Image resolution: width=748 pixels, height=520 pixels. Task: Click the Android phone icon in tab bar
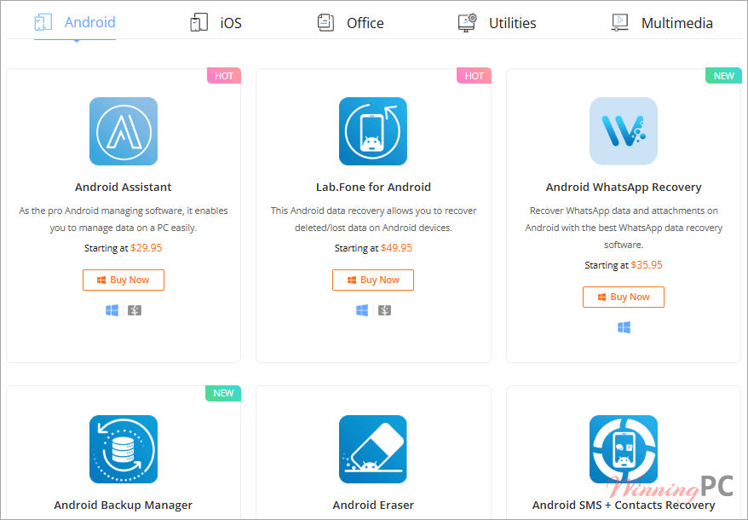43,22
